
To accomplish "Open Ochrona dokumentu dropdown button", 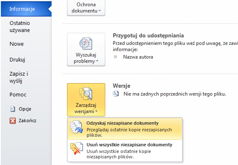I will 86,8.
